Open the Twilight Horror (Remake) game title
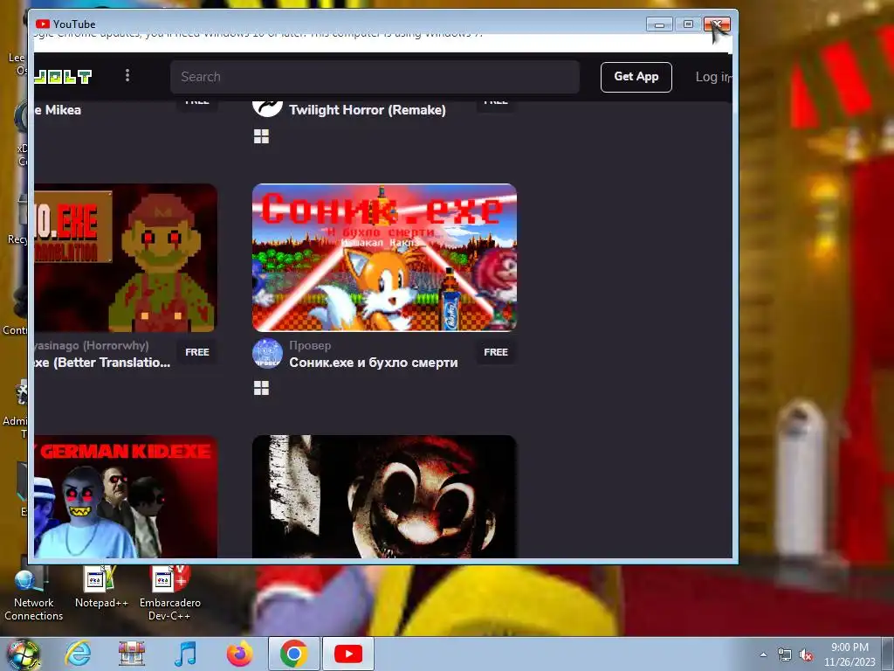894x671 pixels. coord(368,109)
